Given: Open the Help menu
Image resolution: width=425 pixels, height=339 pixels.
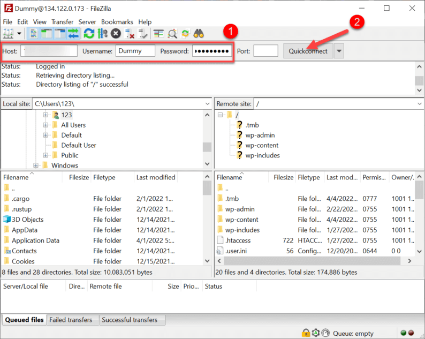Looking at the screenshot, I should pos(145,22).
